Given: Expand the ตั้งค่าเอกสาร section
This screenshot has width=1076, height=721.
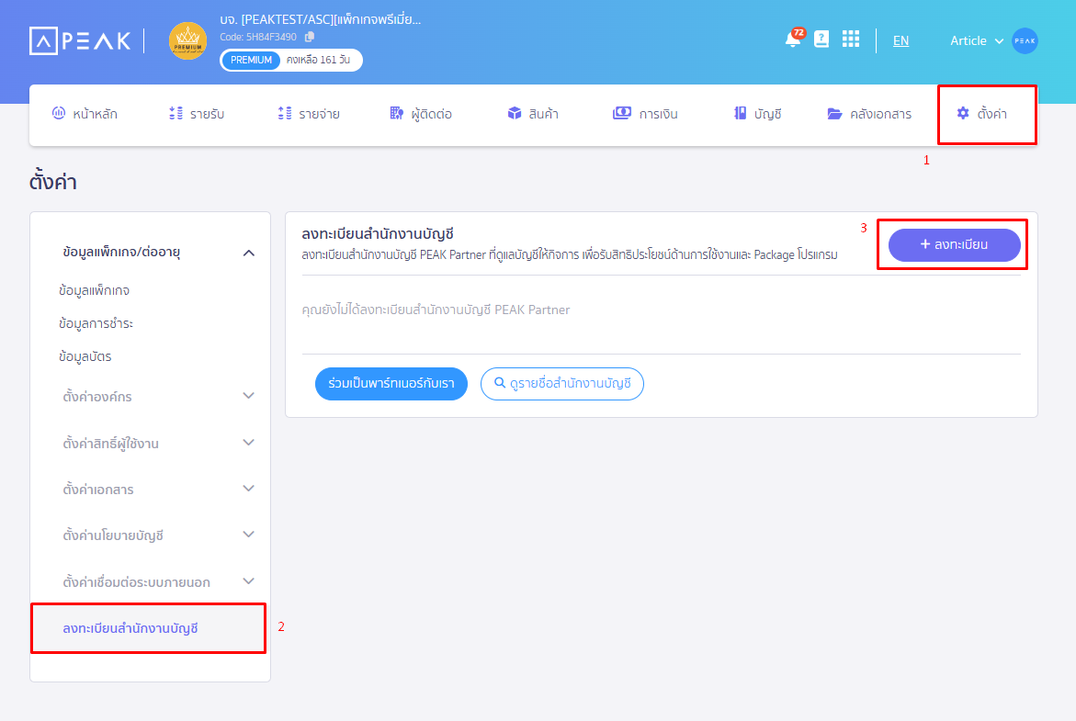Looking at the screenshot, I should coord(248,489).
